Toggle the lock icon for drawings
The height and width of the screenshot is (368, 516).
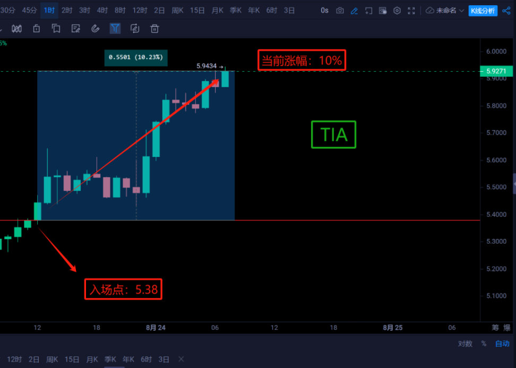[36, 29]
